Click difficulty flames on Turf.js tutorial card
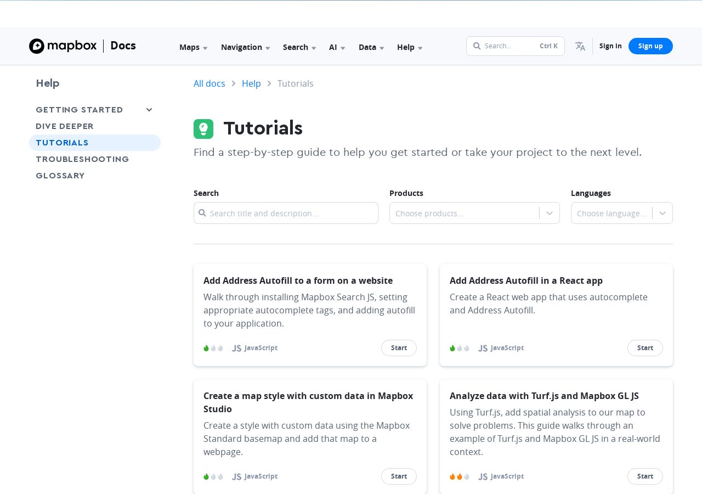 click(460, 476)
